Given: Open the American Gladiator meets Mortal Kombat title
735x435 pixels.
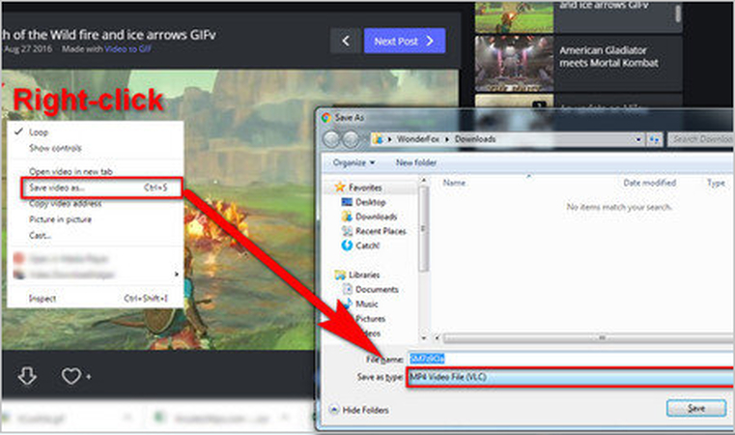Looking at the screenshot, I should coord(608,56).
